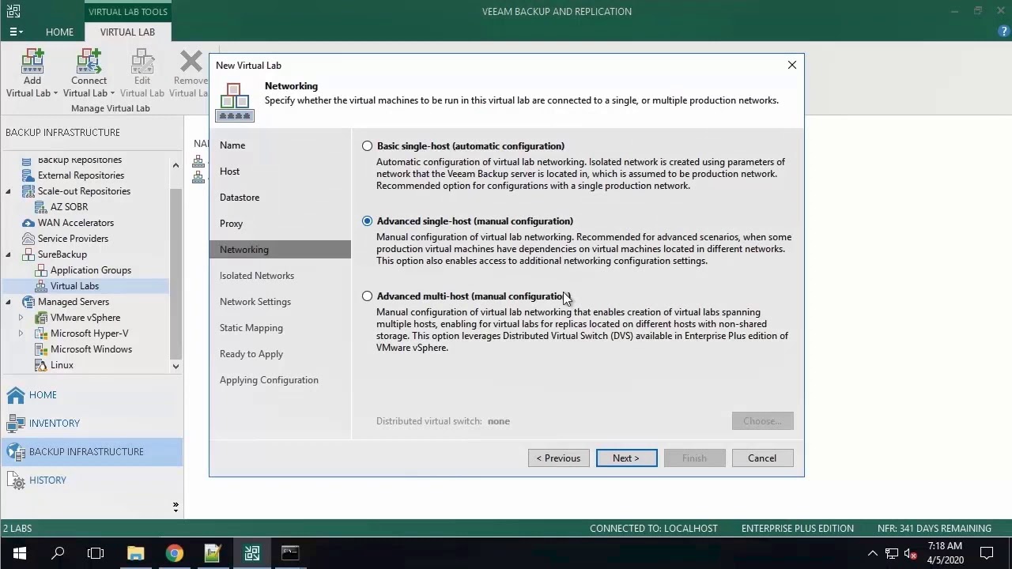Select Managed Servers tree node
This screenshot has height=569, width=1012.
74,302
